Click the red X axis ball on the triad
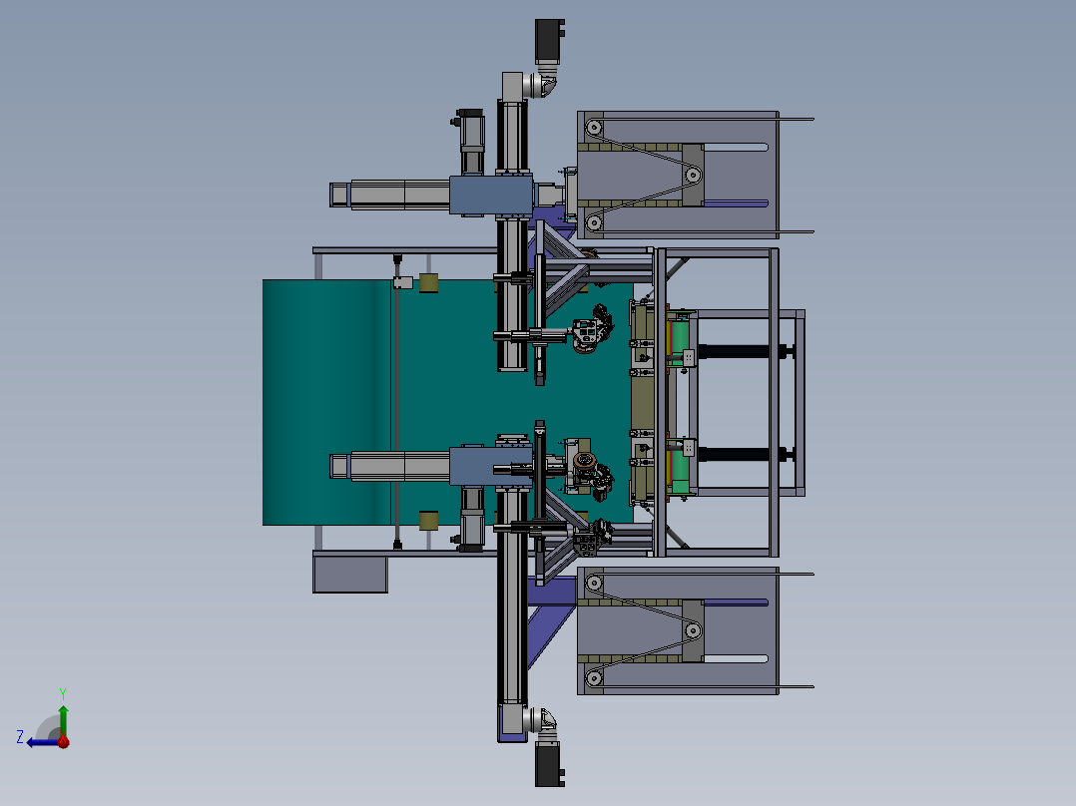The width and height of the screenshot is (1076, 806). coord(63,741)
